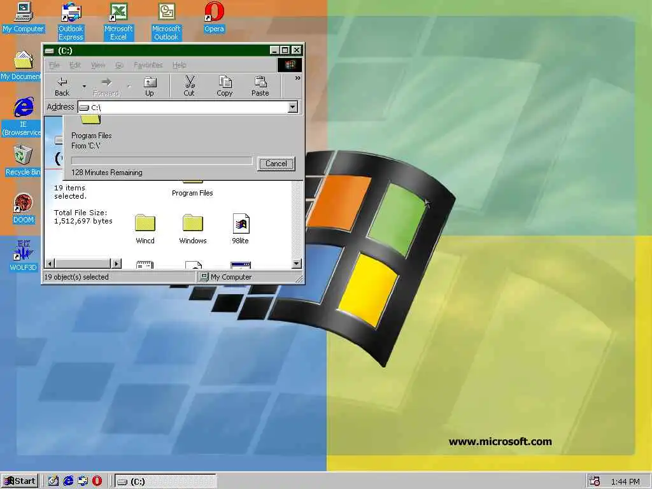
Task: Open the Recycle Bin
Action: tap(23, 160)
